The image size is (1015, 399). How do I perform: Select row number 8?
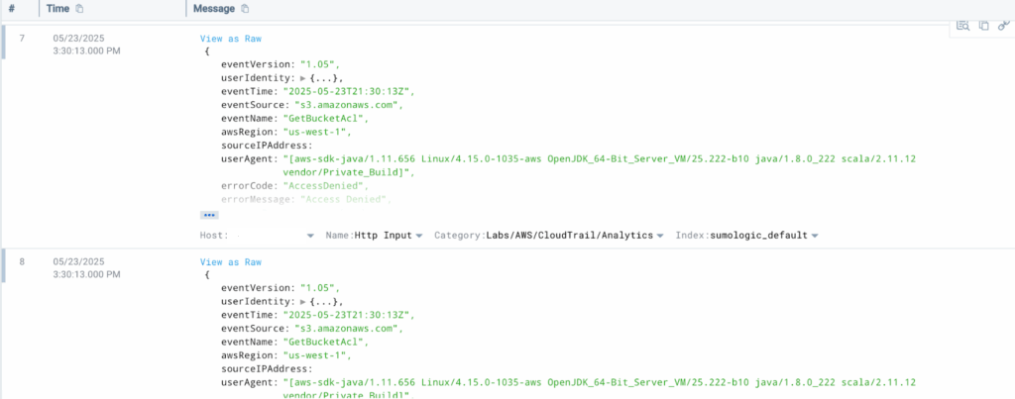click(22, 262)
